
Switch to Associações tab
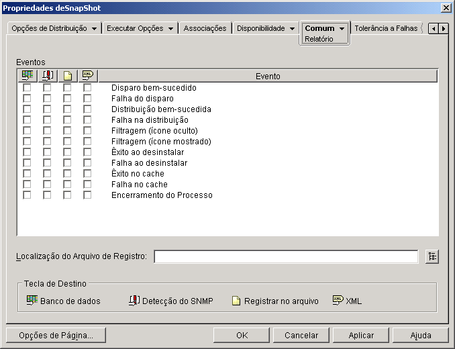coord(205,28)
